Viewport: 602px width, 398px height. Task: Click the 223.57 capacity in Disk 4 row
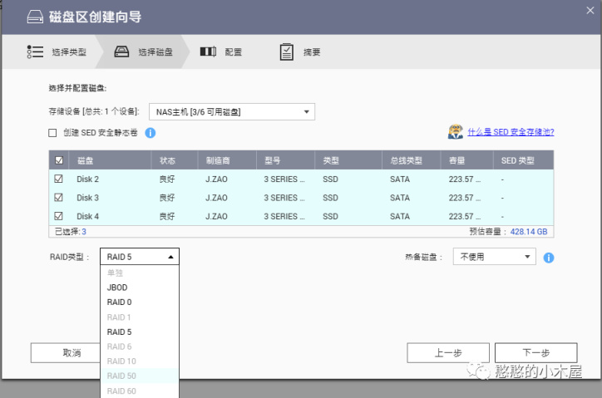point(465,217)
